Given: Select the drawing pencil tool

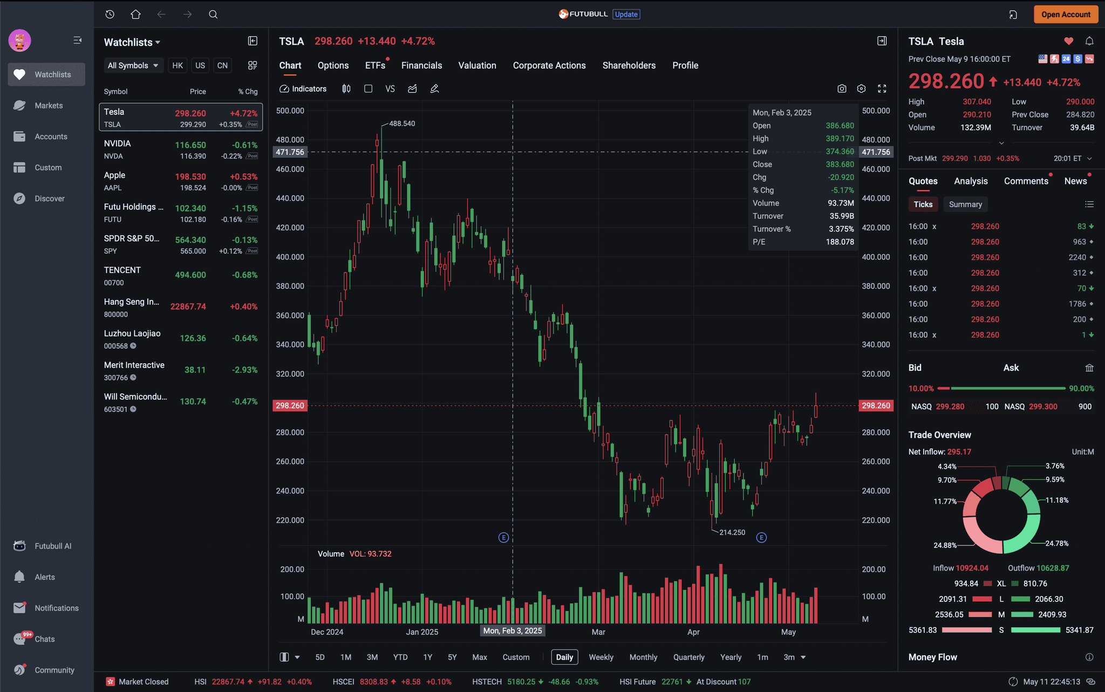Looking at the screenshot, I should [x=434, y=88].
